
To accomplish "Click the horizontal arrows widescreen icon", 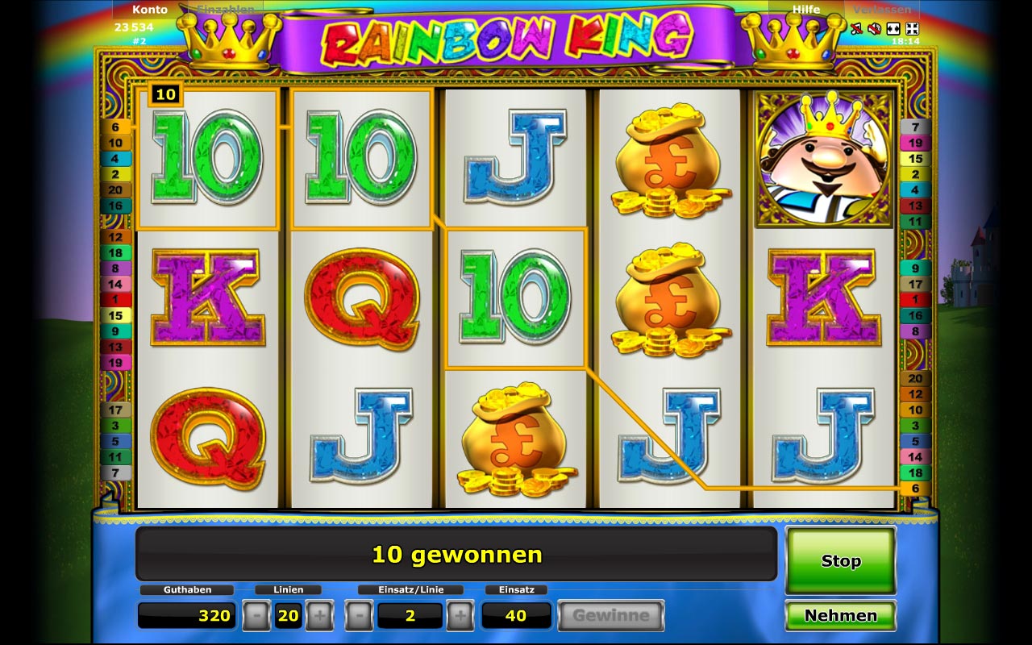I will pyautogui.click(x=893, y=29).
